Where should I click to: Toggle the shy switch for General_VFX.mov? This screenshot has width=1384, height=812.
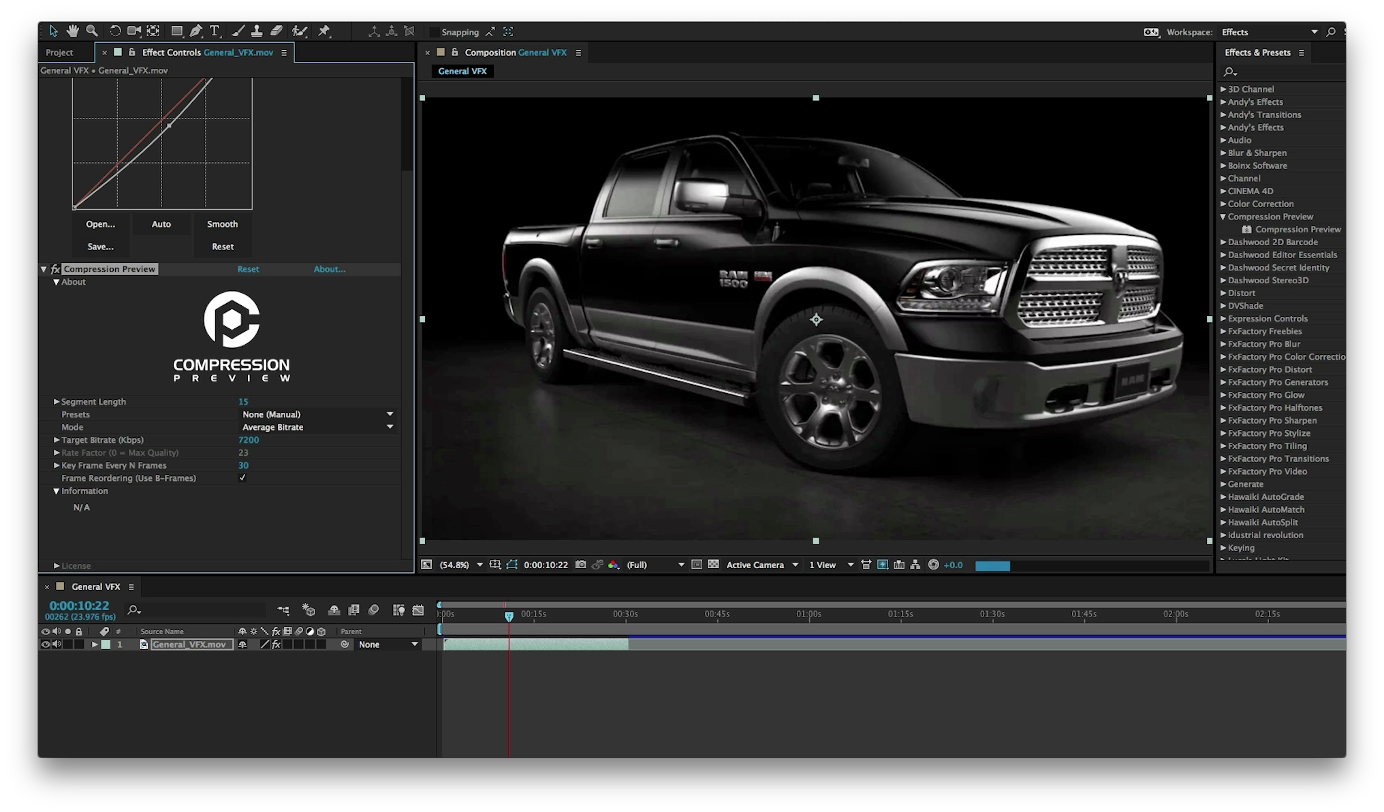click(242, 644)
